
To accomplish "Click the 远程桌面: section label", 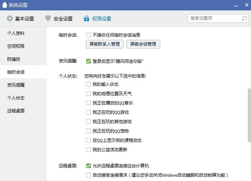I will click(x=68, y=166).
